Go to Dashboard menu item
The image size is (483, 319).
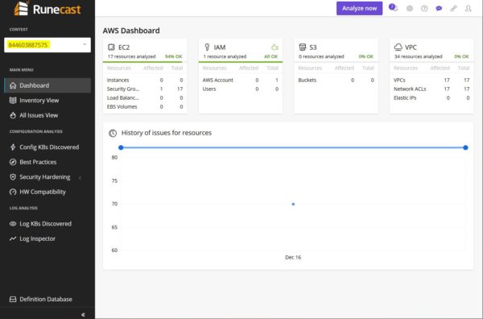point(47,85)
